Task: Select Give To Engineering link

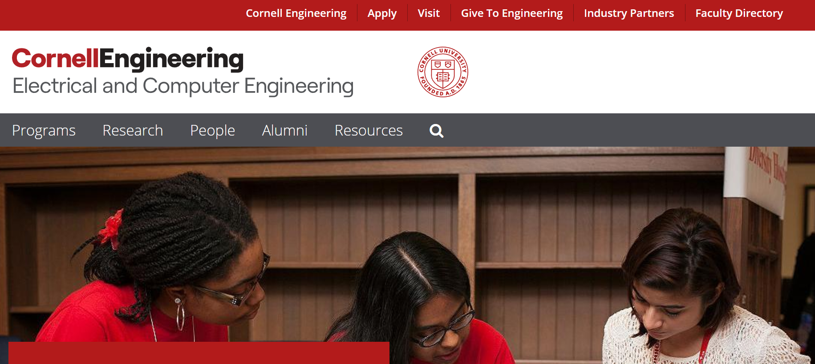Action: 512,13
